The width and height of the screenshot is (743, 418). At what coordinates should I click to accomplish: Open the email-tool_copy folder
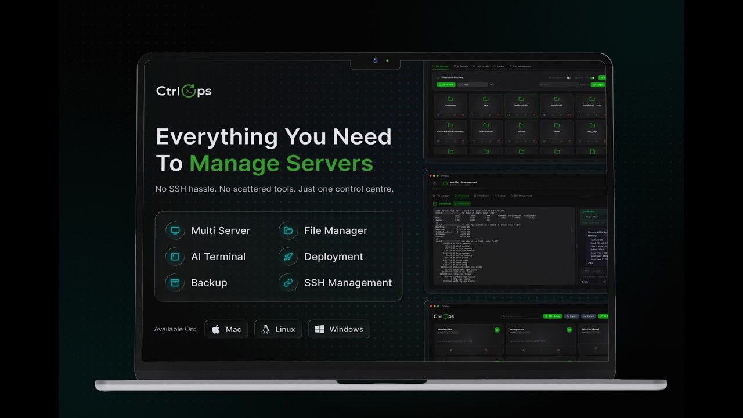coord(592,106)
